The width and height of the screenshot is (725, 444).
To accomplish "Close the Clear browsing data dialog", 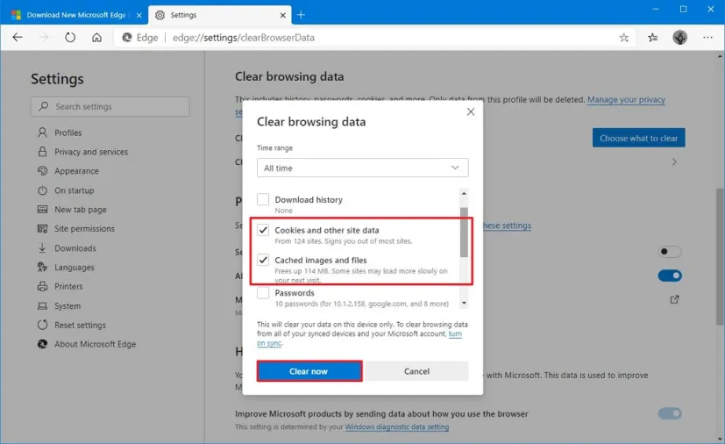I will pos(470,112).
